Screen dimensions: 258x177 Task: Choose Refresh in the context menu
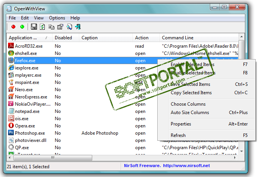tap(206, 135)
